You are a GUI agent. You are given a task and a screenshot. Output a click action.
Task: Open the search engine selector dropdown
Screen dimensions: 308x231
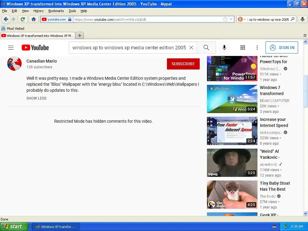coord(245,19)
